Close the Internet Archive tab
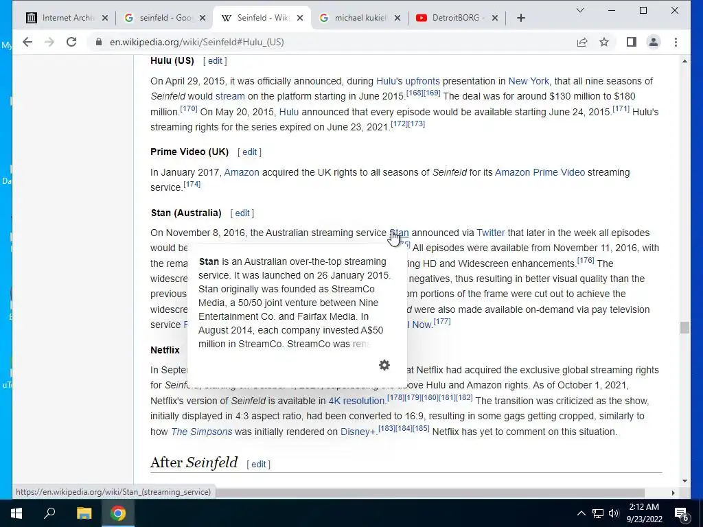Image resolution: width=703 pixels, height=527 pixels. (105, 18)
